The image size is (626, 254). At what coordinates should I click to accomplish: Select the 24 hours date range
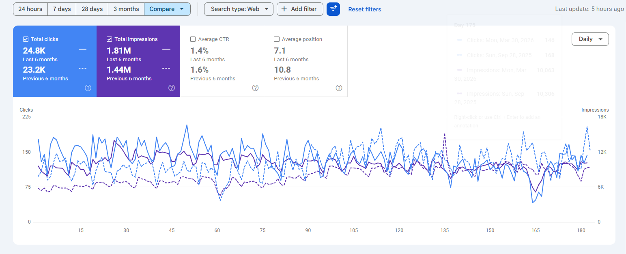[30, 9]
